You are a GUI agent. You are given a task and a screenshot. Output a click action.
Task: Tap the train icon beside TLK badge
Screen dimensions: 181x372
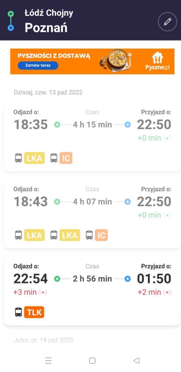tap(19, 312)
